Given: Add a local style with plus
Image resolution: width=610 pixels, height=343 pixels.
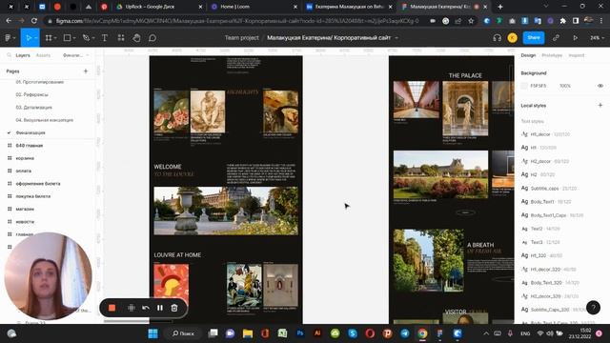Looking at the screenshot, I should click(600, 106).
